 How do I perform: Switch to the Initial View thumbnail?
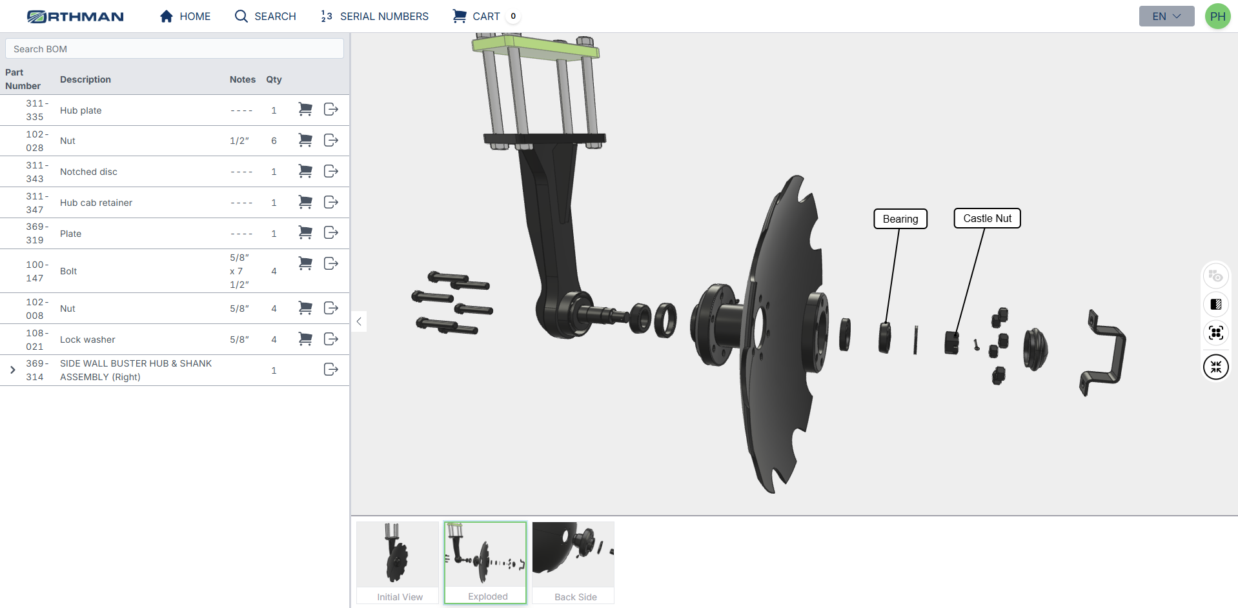(x=397, y=561)
